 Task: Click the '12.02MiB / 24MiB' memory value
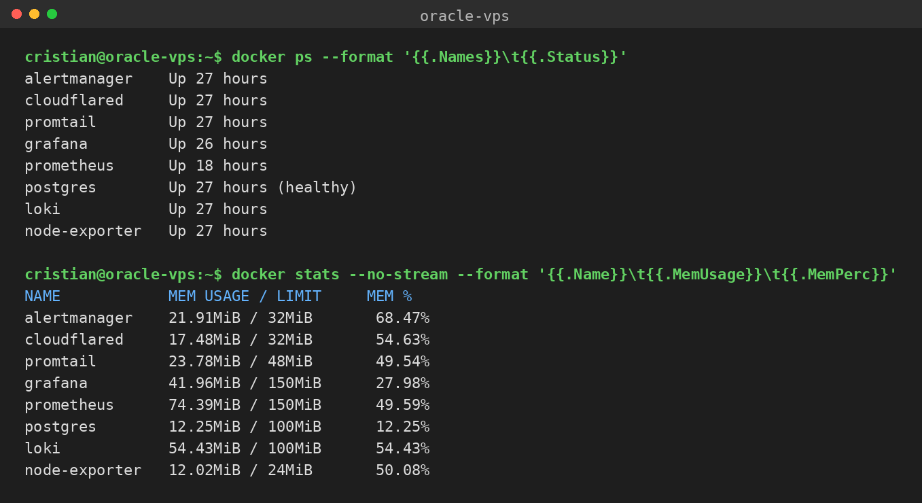click(241, 470)
